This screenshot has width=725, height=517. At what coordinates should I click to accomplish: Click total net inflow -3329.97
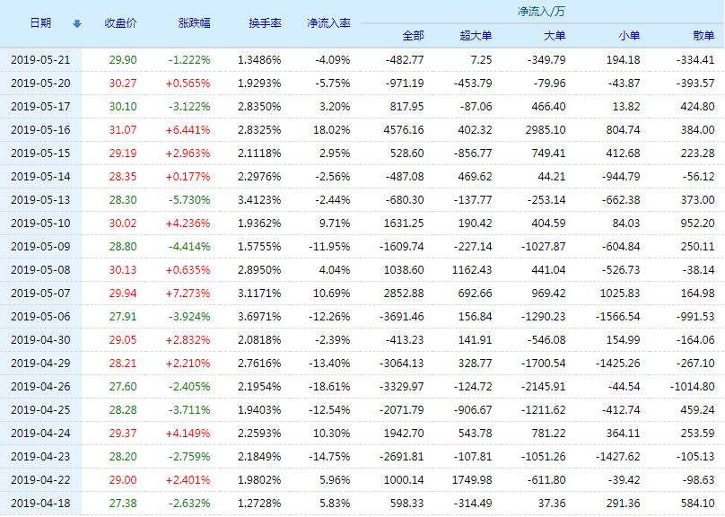pos(401,387)
